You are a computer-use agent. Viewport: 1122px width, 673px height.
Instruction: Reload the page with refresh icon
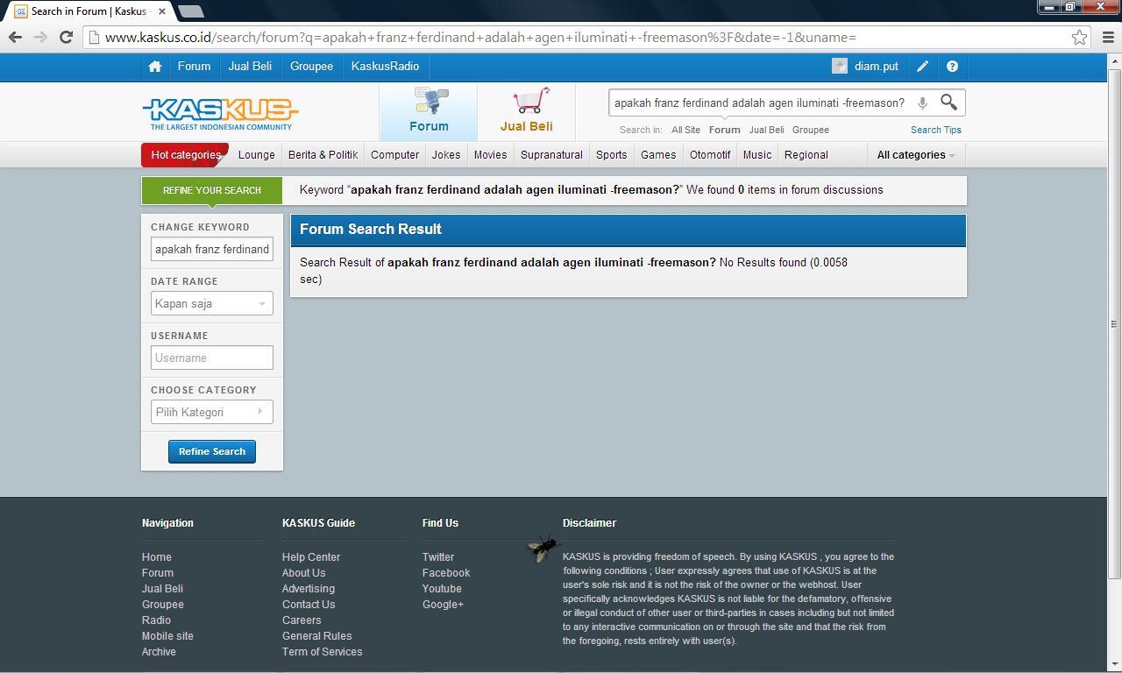tap(66, 37)
